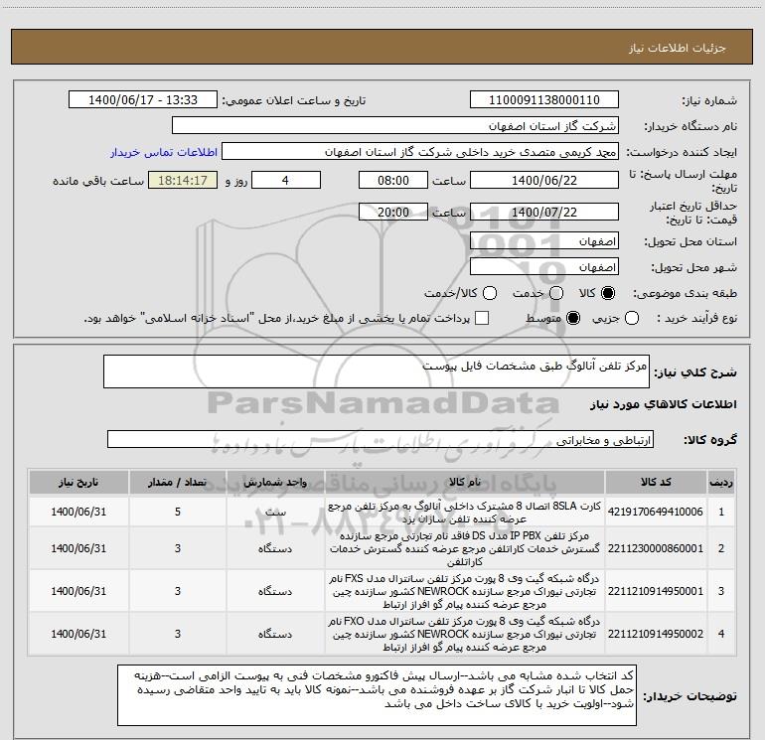Click the FXO gateway item name
The width and height of the screenshot is (765, 740).
click(x=465, y=634)
